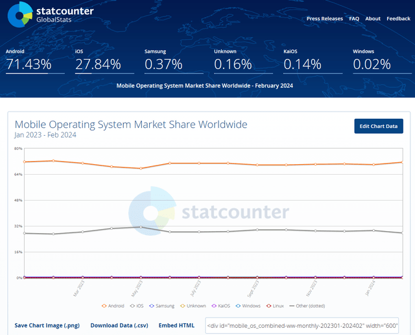The image size is (415, 335).
Task: Click the statcounter GlobalStats logo
Action: [x=51, y=14]
